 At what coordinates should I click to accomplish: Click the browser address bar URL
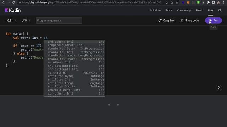coord(92,2)
